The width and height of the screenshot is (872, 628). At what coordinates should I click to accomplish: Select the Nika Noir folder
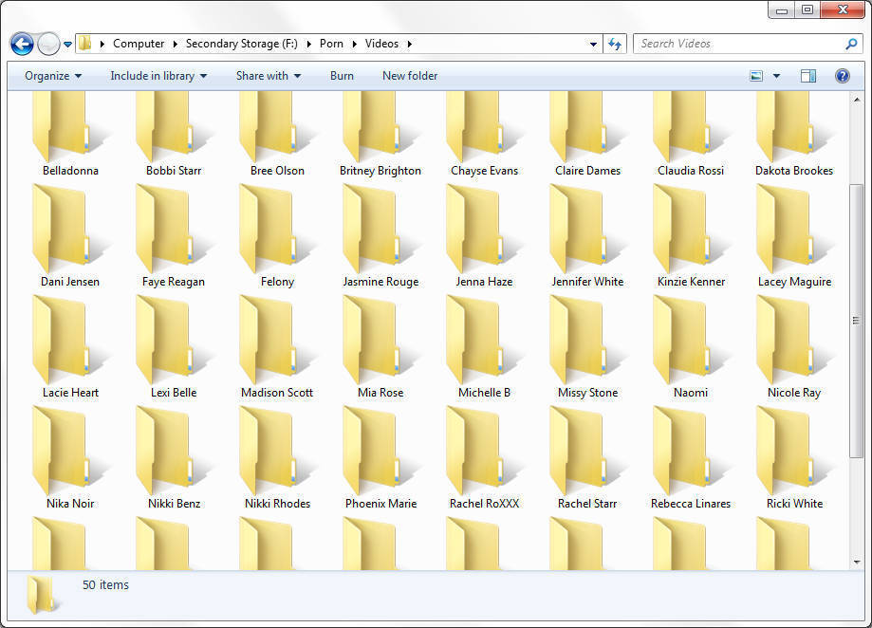[70, 458]
